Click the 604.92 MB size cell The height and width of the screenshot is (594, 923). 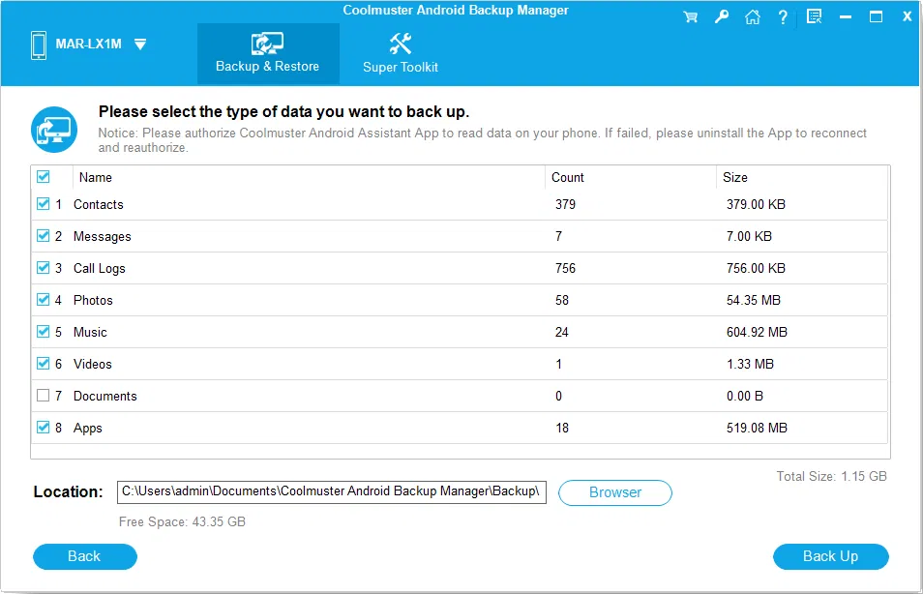tap(757, 332)
